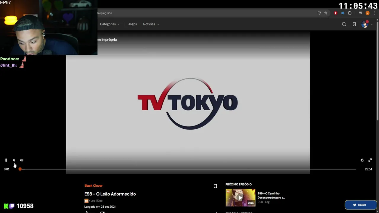The height and width of the screenshot is (213, 379).
Task: Open the watchlist bookmark in header
Action: point(354,24)
